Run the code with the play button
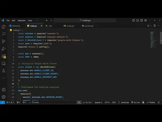 tap(149, 26)
